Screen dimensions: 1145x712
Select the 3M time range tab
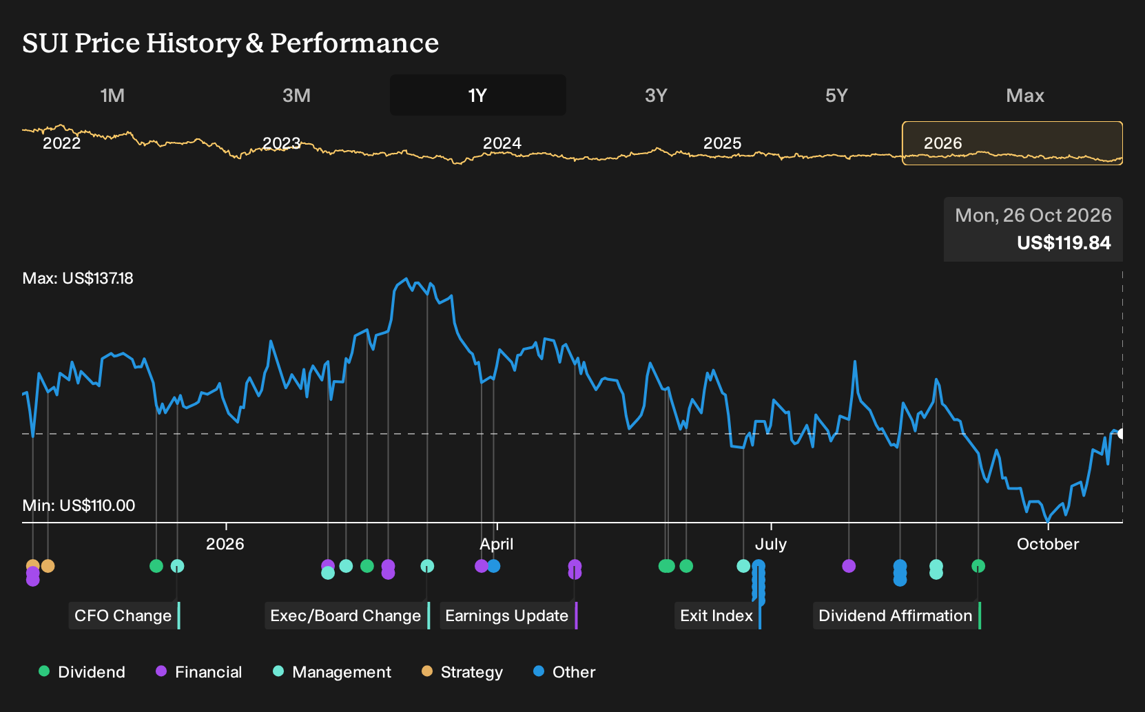click(x=296, y=95)
